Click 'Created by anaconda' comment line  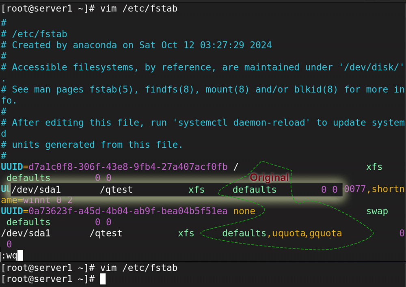tap(136, 45)
